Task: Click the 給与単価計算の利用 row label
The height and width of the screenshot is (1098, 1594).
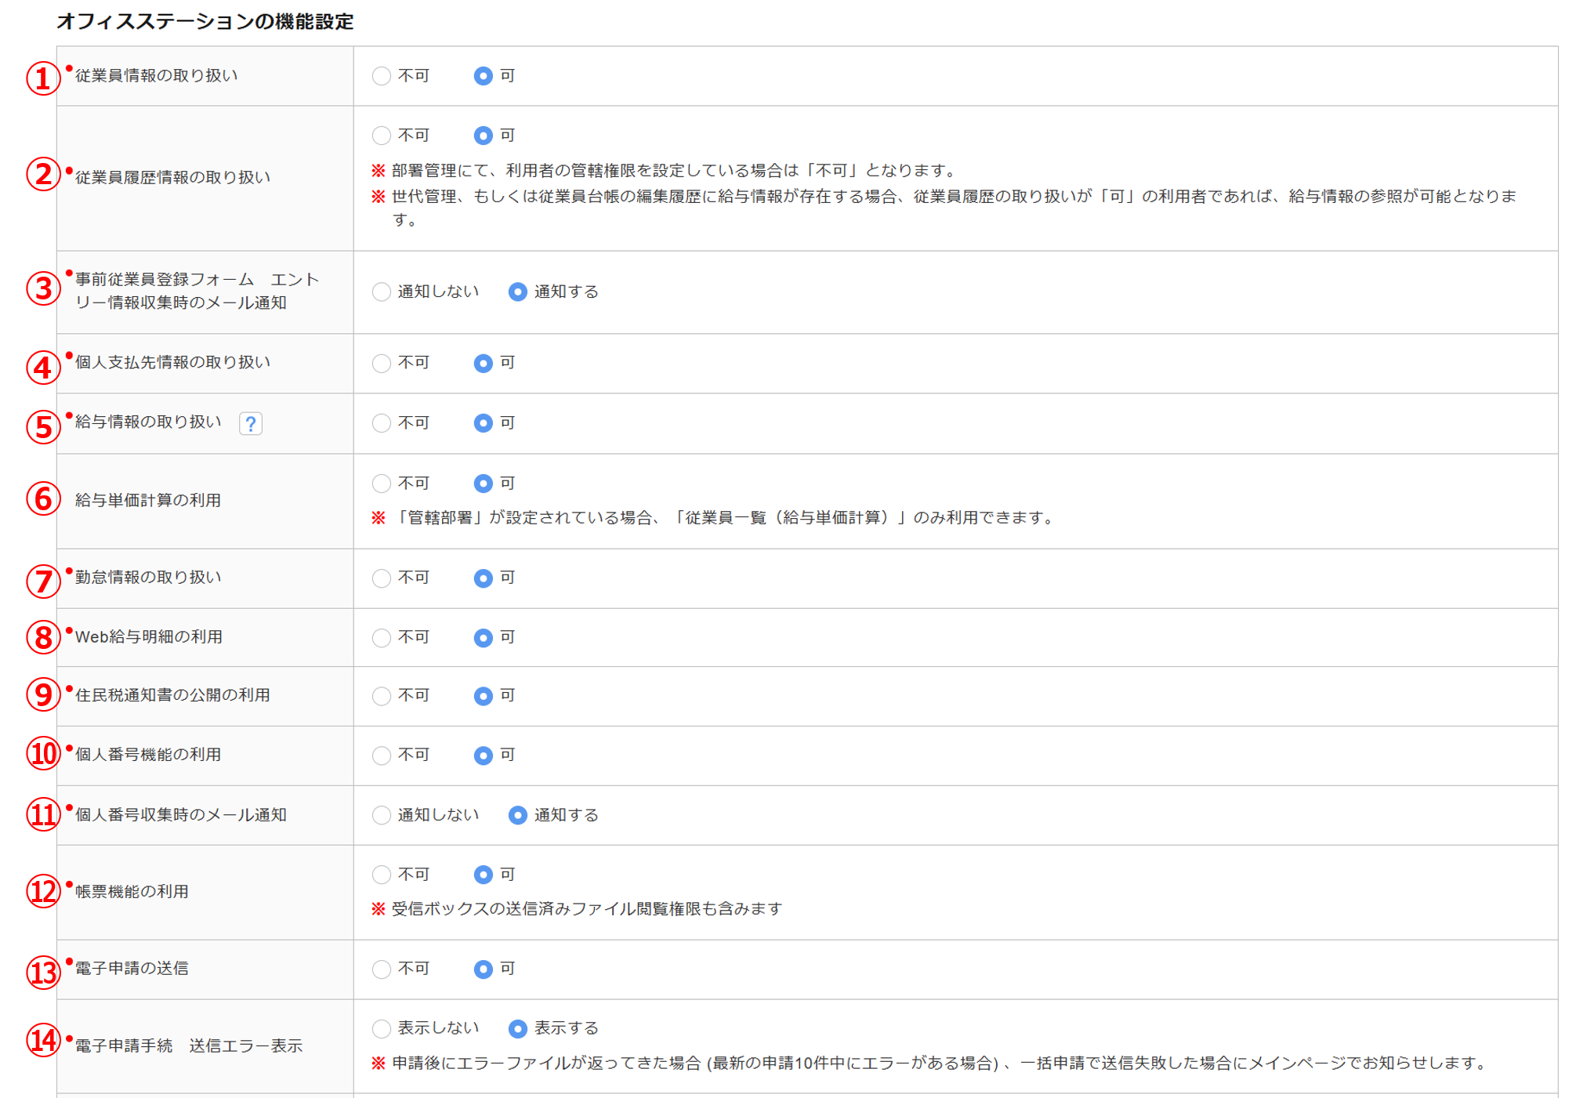Action: click(x=147, y=500)
